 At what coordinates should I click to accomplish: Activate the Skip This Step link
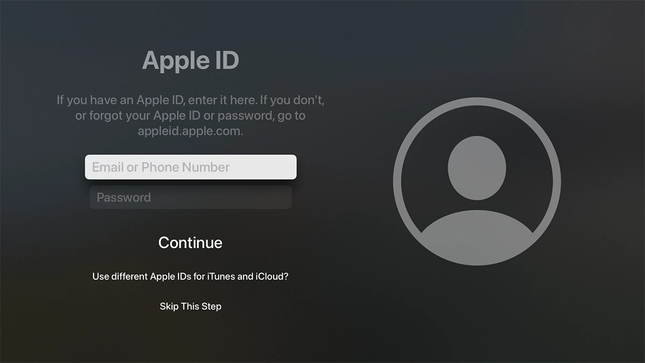[x=190, y=306]
